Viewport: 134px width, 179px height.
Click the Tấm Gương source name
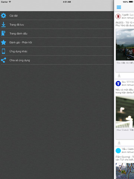click(x=128, y=149)
